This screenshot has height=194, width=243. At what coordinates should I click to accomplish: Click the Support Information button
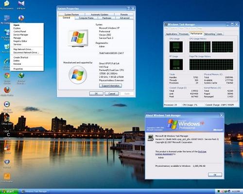[110, 86]
